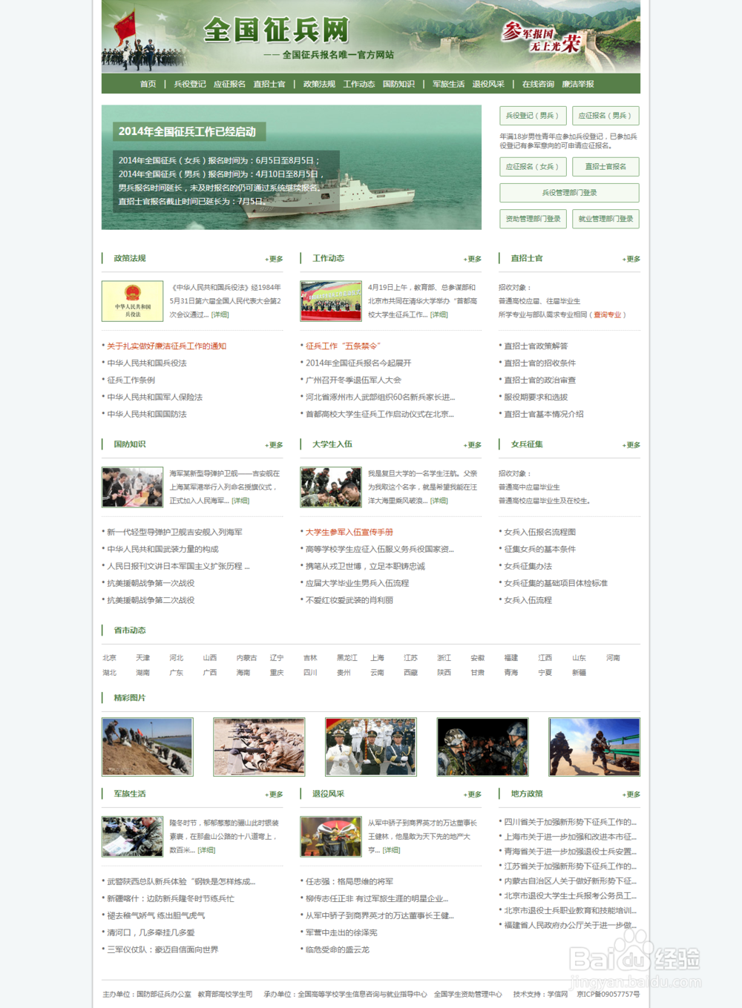The height and width of the screenshot is (1008, 742).
Task: Click 兵役管理部门登录 button
Action: tap(569, 193)
